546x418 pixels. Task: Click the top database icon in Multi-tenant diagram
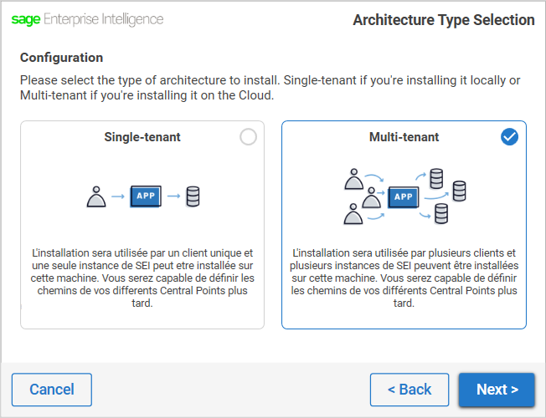[x=435, y=178]
